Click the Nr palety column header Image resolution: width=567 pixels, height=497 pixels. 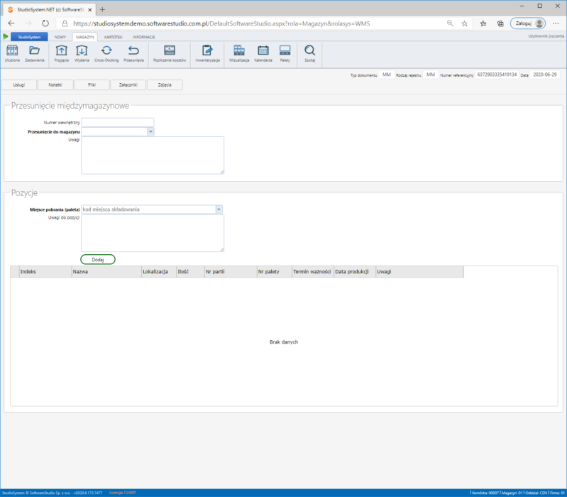(x=274, y=272)
